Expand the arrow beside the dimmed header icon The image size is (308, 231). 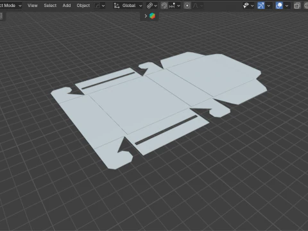tap(103, 6)
